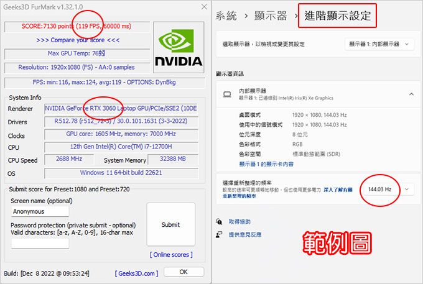
Task: Click the Max GPU Temp field
Action: tap(77, 53)
